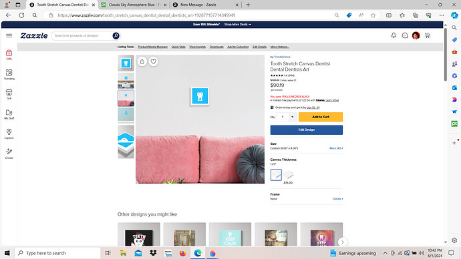Expand More size options

point(336,148)
